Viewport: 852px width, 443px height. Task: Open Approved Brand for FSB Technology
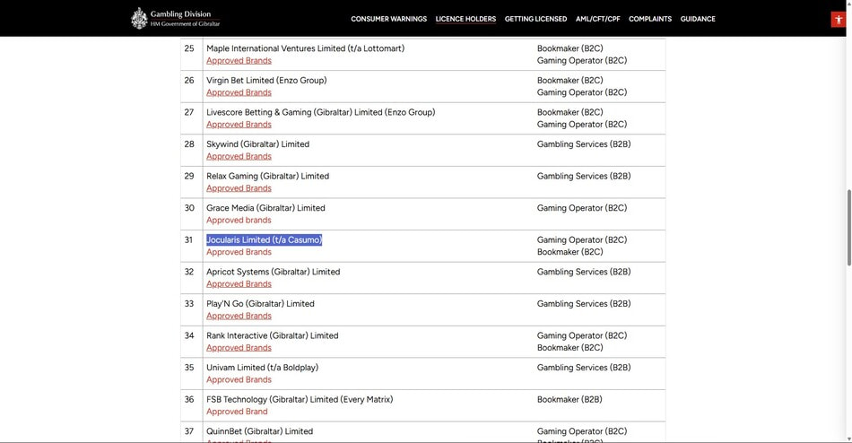coord(237,412)
